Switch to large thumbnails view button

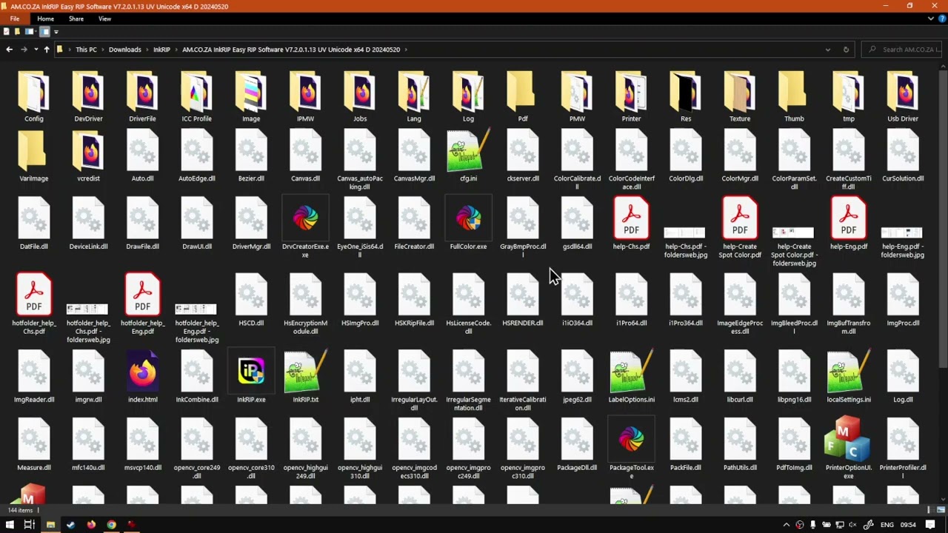pos(941,510)
